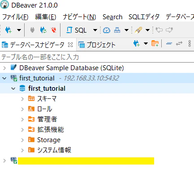The image size is (194, 169).
Task: Click the transaction mode stamp icon
Action: pyautogui.click(x=117, y=30)
